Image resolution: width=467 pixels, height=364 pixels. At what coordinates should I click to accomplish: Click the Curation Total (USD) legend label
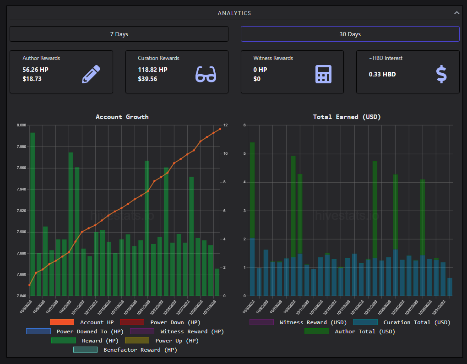[x=417, y=322]
